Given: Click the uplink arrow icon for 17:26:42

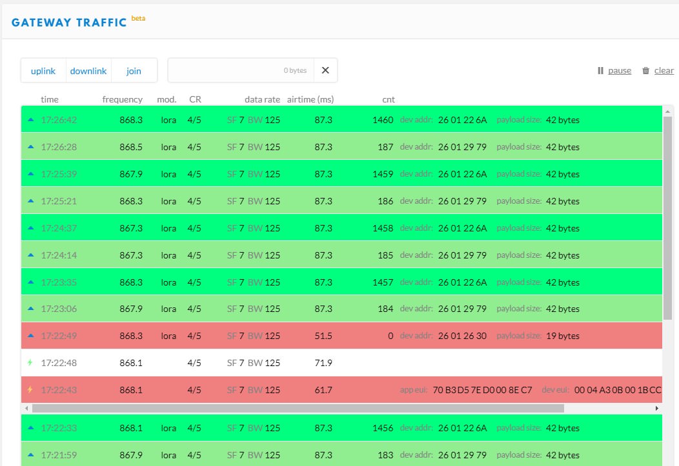Looking at the screenshot, I should point(31,120).
